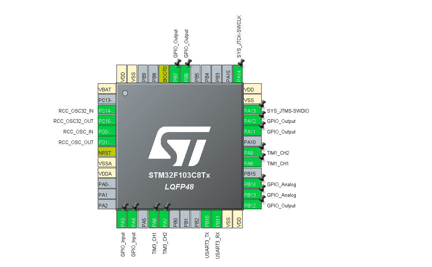Select the PB6 GPIO_Output pin
Screen dimensions: 432x267
186,74
